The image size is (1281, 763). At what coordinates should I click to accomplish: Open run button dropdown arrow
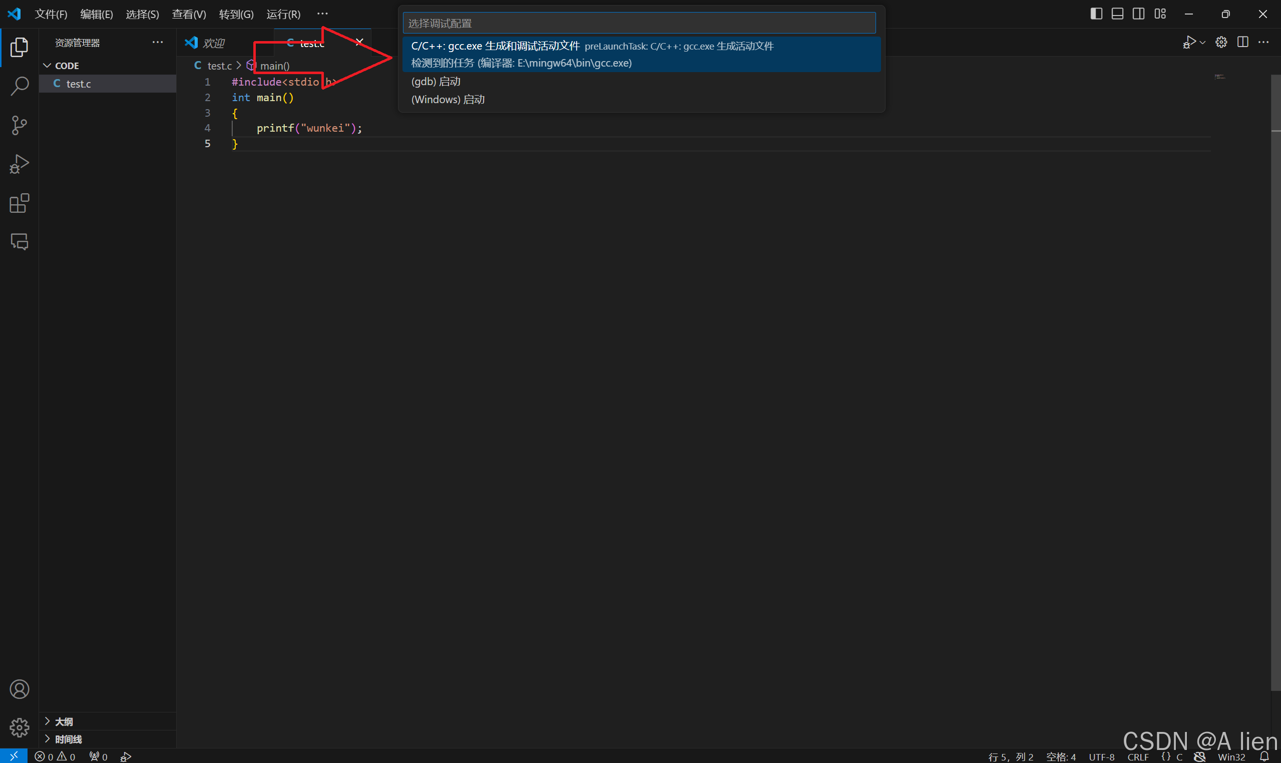1202,43
